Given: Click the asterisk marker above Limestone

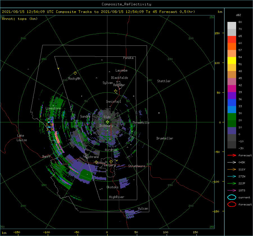Looking at the screenshot, I should (x=53, y=106).
